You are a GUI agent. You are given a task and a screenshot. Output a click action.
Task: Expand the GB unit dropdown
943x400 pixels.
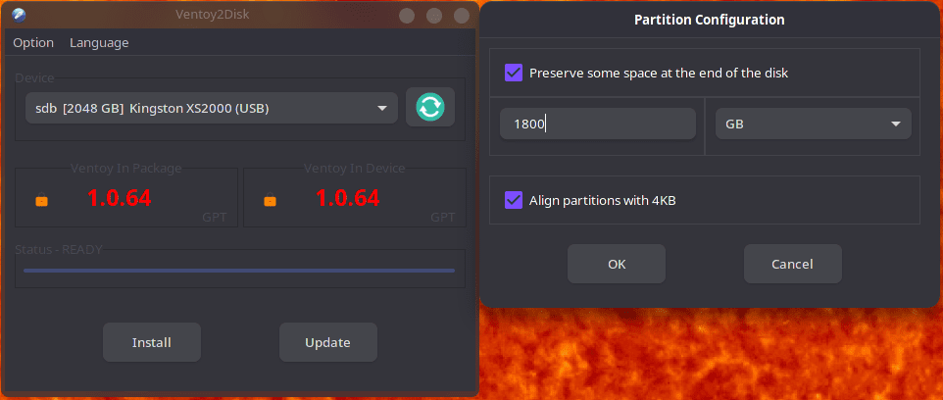coord(813,124)
